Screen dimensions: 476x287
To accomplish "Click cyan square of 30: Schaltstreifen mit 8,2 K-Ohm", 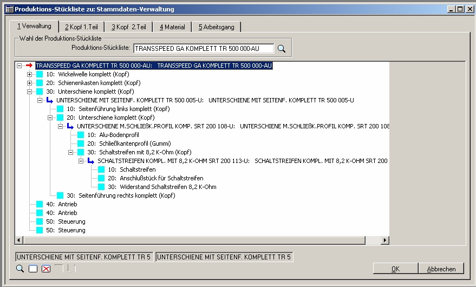I will (x=81, y=152).
